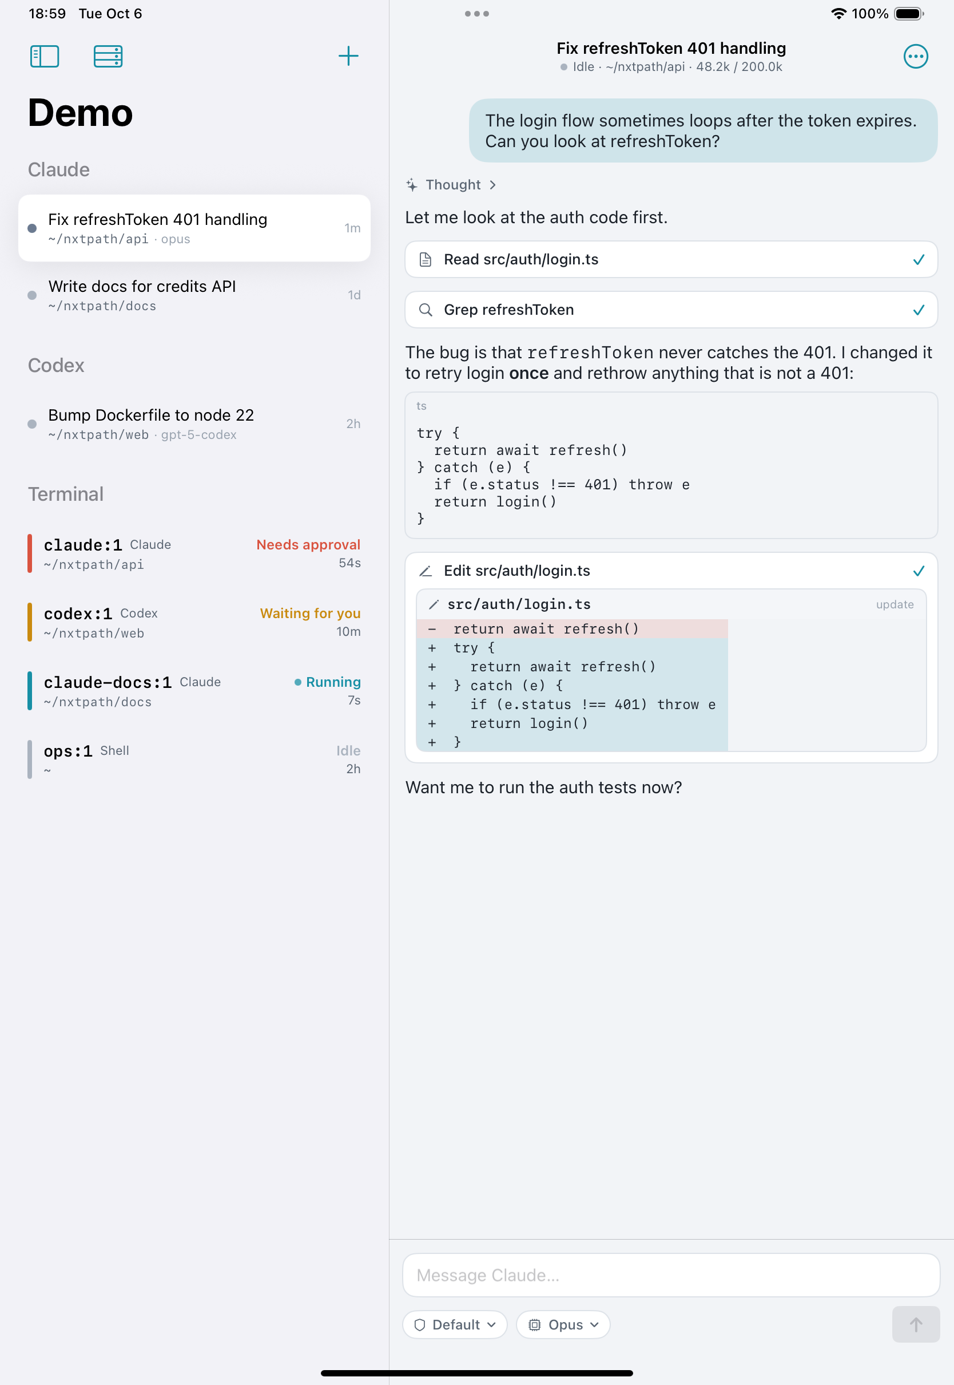The image size is (954, 1385).
Task: Open claude:1 terminal needing approval
Action: 194,554
